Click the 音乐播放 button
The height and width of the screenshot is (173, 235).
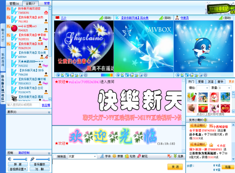coord(39,164)
